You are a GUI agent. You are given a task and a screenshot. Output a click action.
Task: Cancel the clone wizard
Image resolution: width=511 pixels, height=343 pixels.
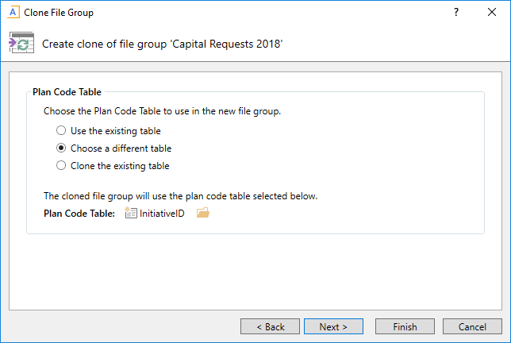point(472,326)
